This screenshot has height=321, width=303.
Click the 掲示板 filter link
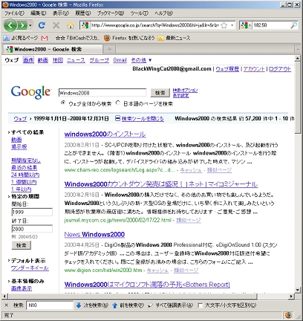19,147
